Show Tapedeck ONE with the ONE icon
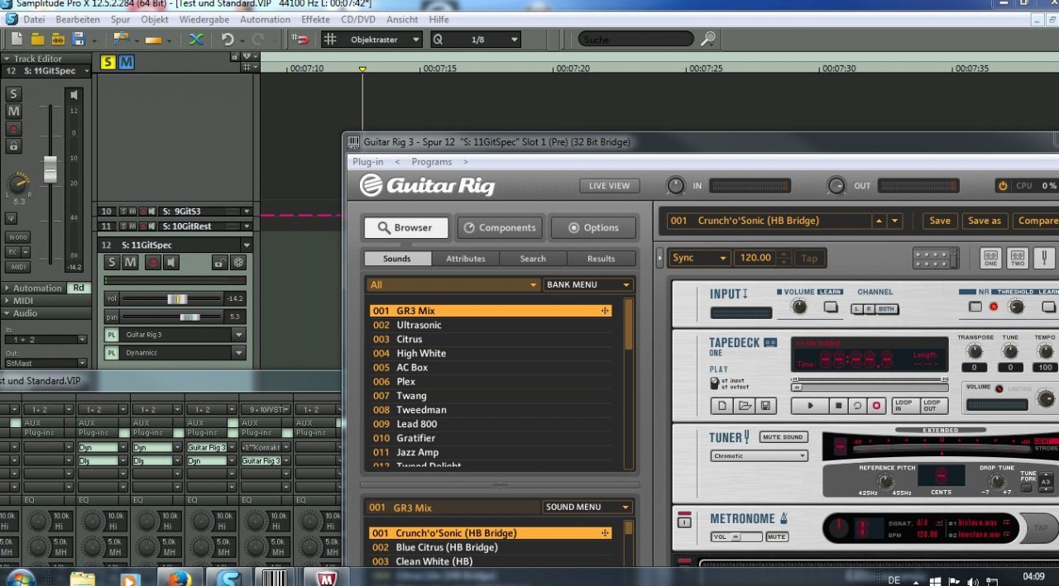 coord(990,258)
